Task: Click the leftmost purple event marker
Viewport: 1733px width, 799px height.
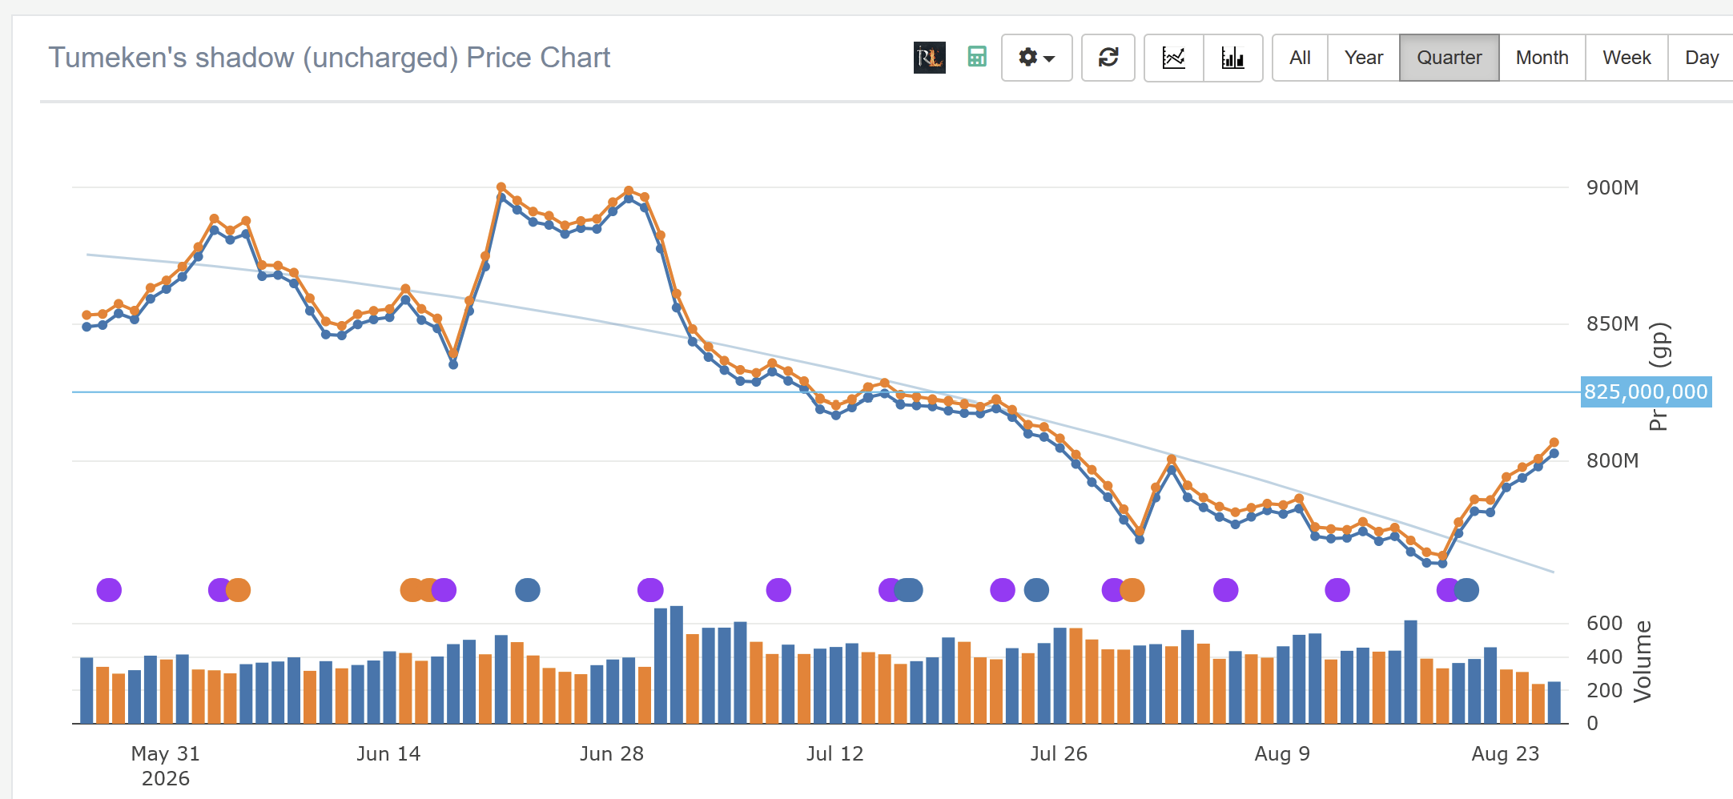Action: point(109,590)
